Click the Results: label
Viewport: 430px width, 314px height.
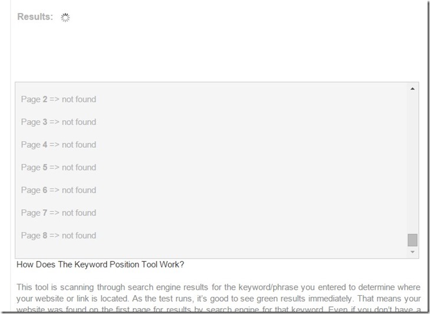[35, 16]
